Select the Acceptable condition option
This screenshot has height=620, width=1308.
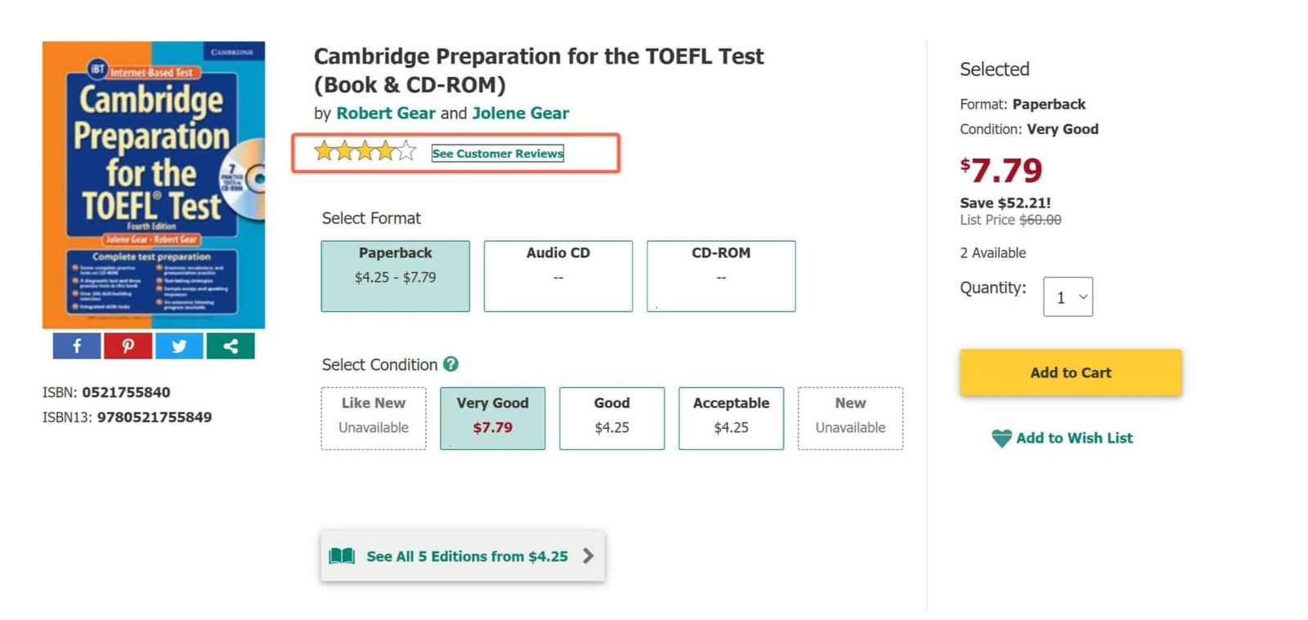pyautogui.click(x=731, y=418)
